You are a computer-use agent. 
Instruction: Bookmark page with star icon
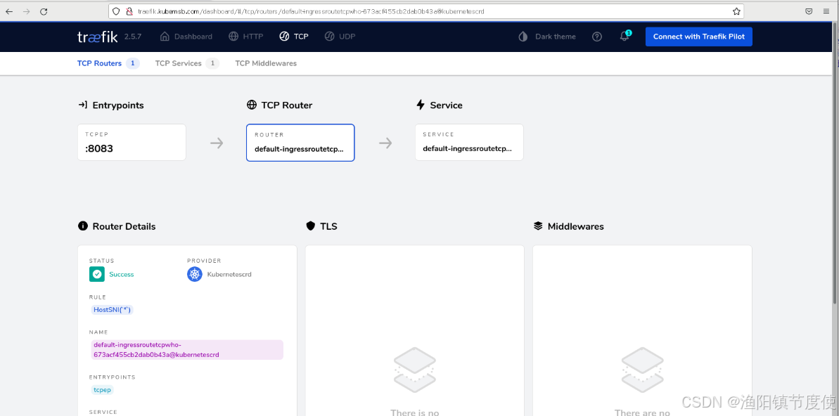coord(736,11)
